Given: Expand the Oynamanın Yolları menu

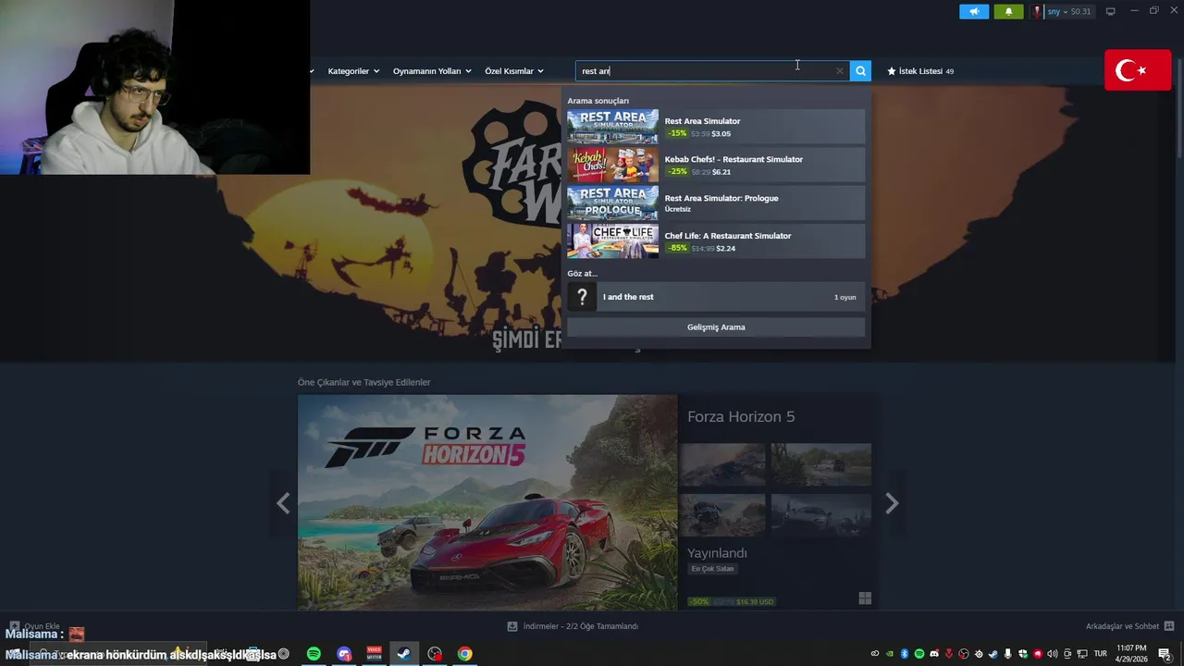Looking at the screenshot, I should [432, 71].
